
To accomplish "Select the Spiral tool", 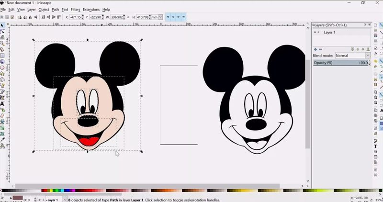I will click(x=2, y=79).
